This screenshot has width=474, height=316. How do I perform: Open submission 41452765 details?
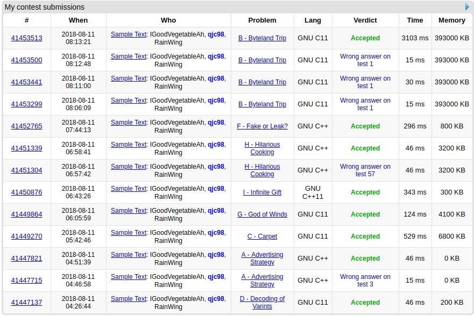tap(26, 126)
